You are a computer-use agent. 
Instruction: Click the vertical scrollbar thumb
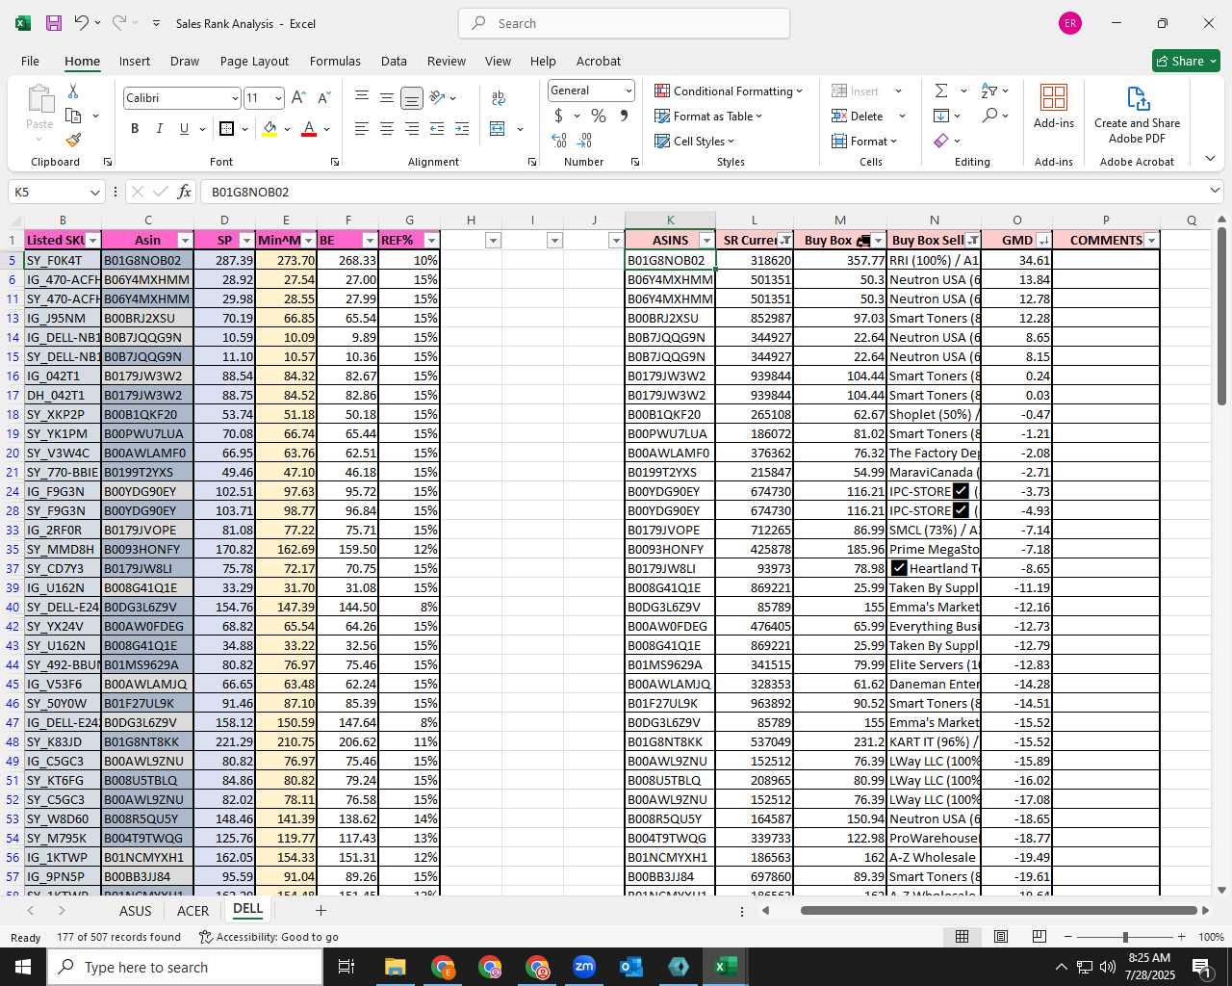tap(1222, 316)
